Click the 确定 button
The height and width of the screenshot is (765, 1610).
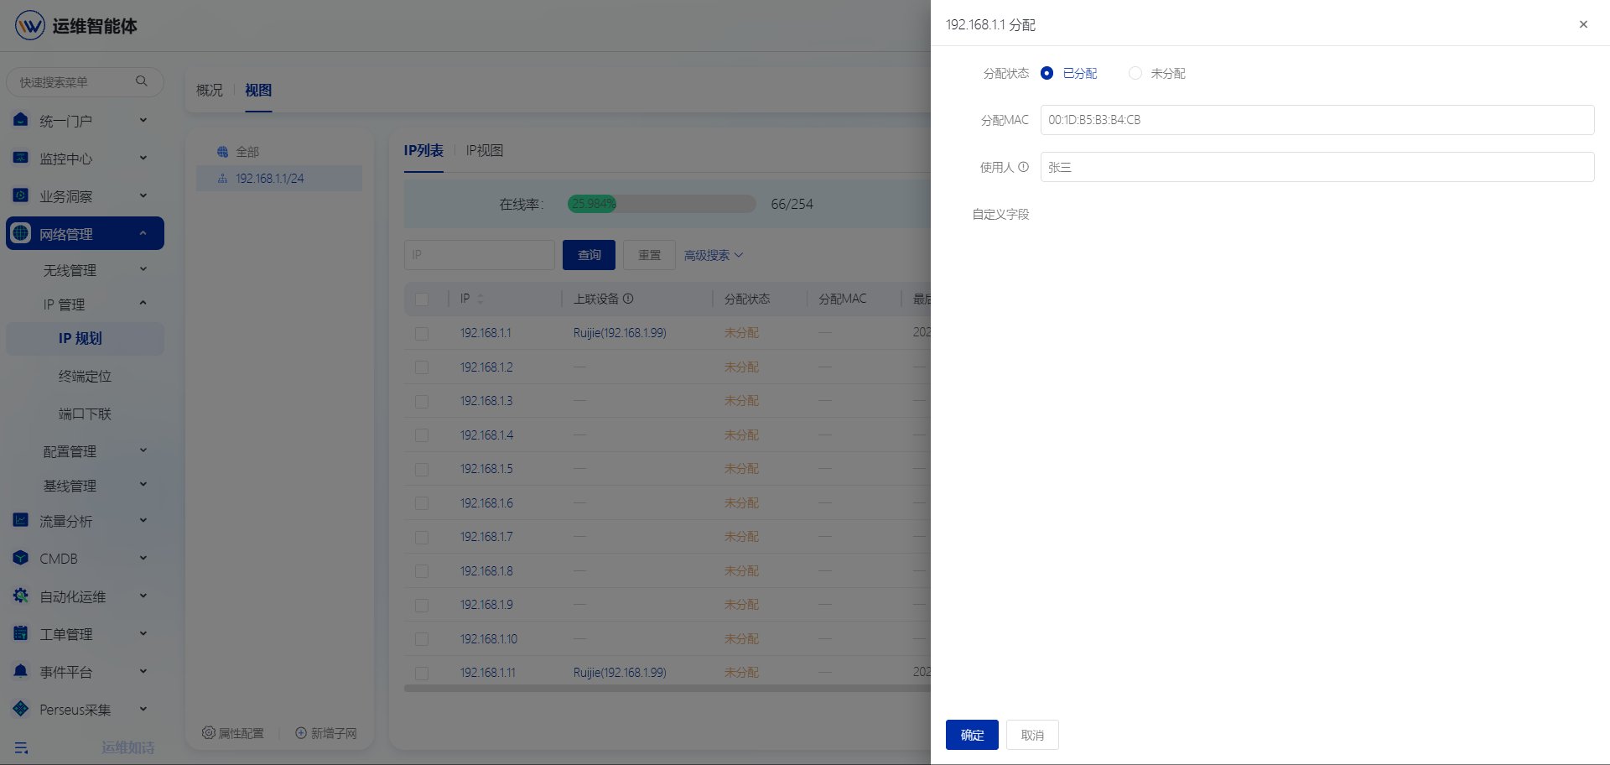(x=972, y=735)
